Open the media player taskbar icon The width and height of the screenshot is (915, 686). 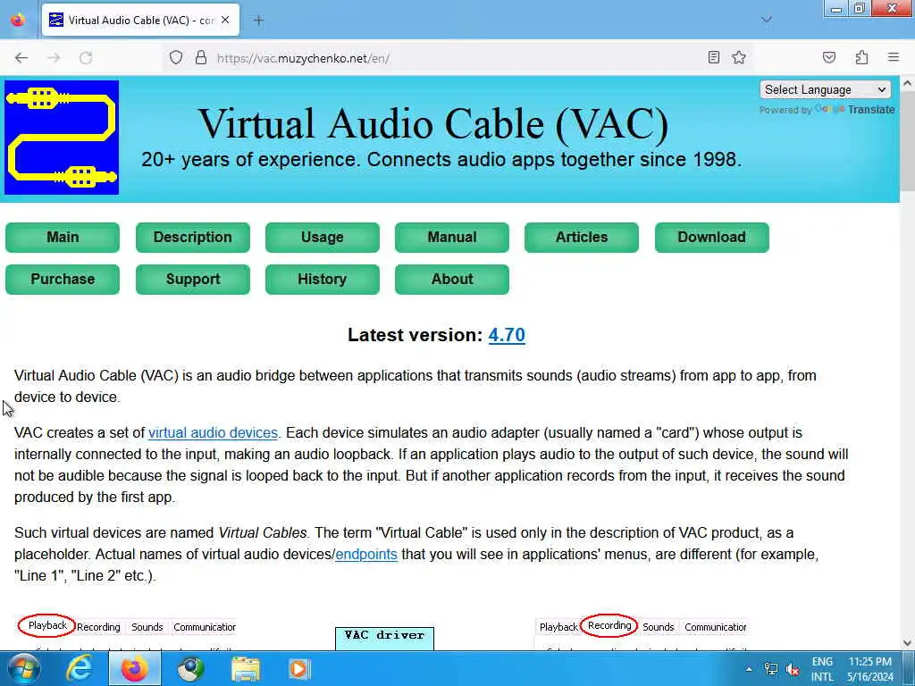click(299, 668)
